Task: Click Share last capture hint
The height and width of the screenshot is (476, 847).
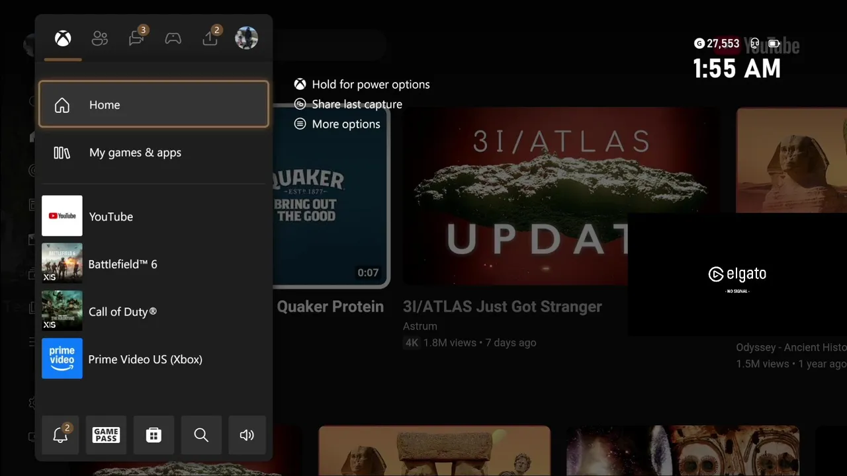Action: pos(348,104)
